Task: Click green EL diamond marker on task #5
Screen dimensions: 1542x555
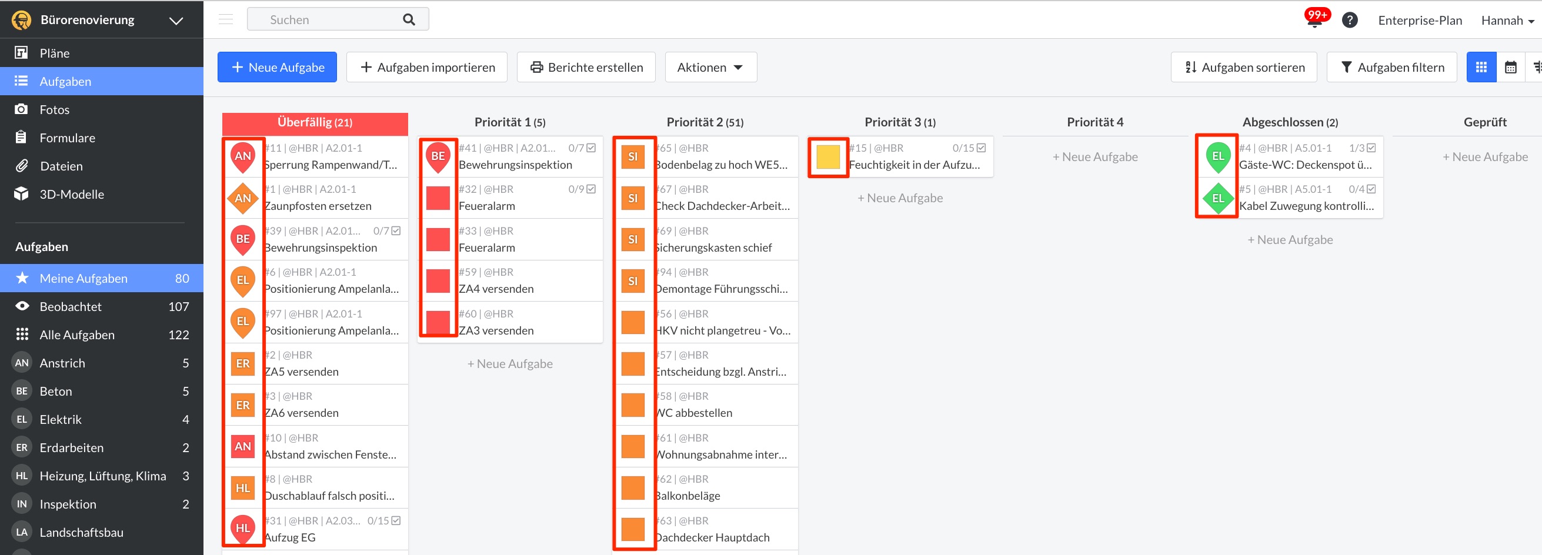Action: (x=1217, y=198)
